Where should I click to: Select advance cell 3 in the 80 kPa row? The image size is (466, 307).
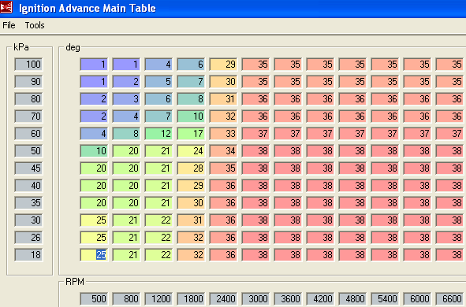point(126,98)
